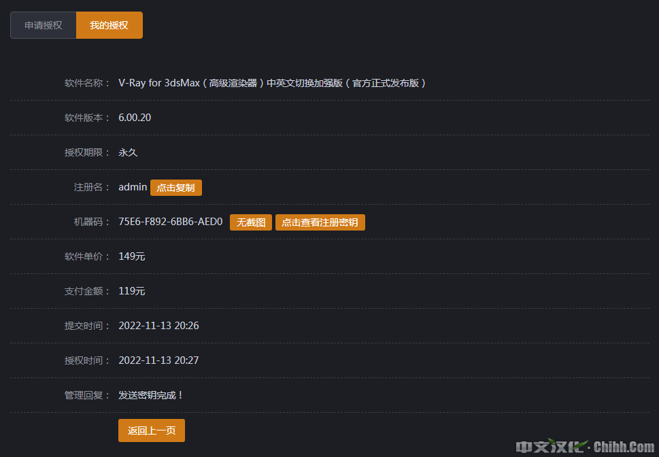Click the machine code 75E6-F892-6BB6-AED0
Viewport: 659px width, 457px height.
click(170, 222)
